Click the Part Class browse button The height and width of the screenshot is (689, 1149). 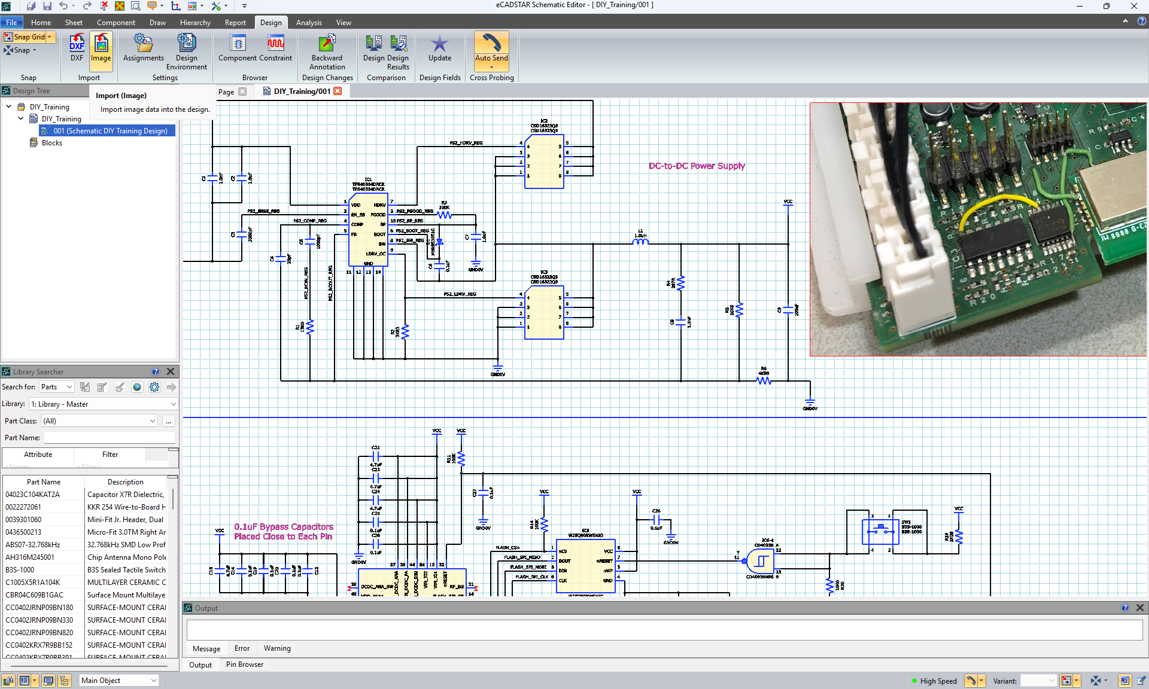click(169, 421)
